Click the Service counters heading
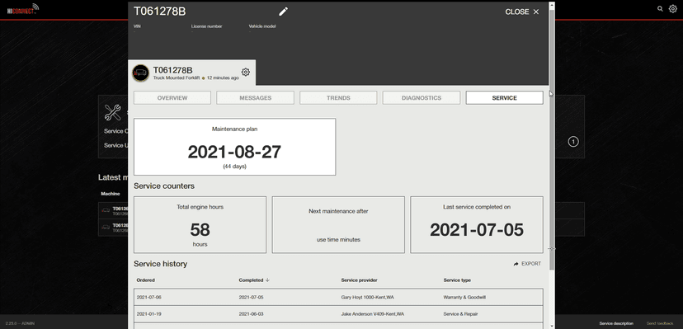This screenshot has width=683, height=329. 164,186
